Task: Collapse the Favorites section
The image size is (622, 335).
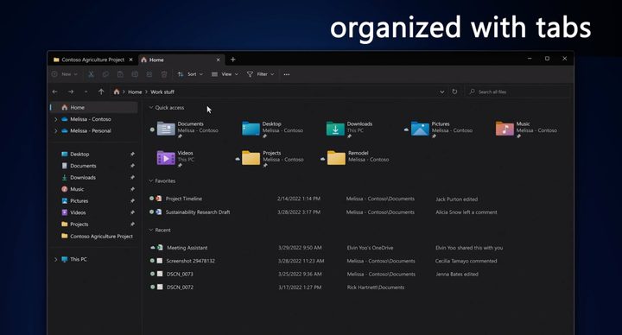Action: click(x=150, y=180)
